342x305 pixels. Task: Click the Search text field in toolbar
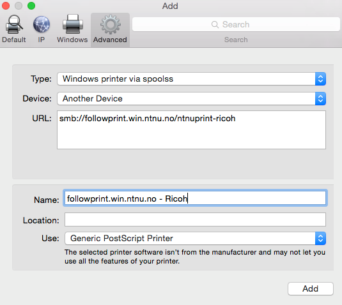tap(236, 24)
